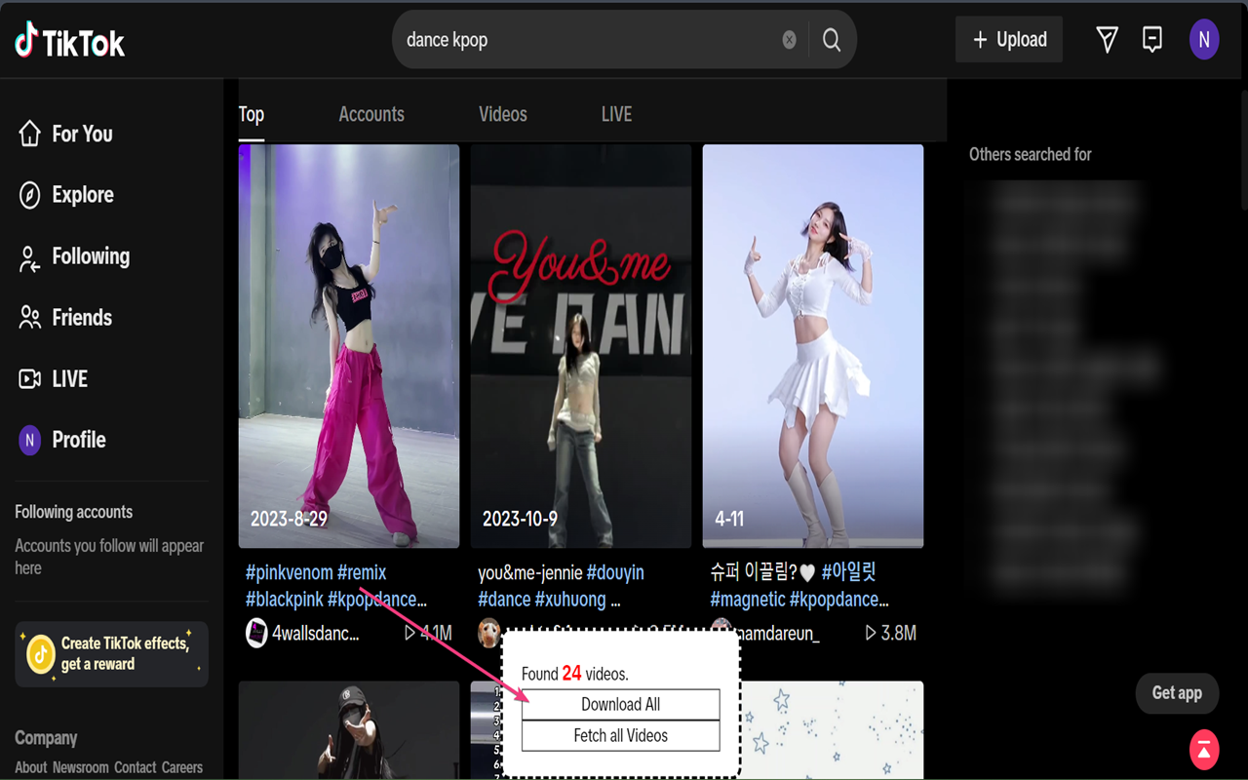Click the Fetch all Videos button
The height and width of the screenshot is (780, 1248).
[x=621, y=735]
